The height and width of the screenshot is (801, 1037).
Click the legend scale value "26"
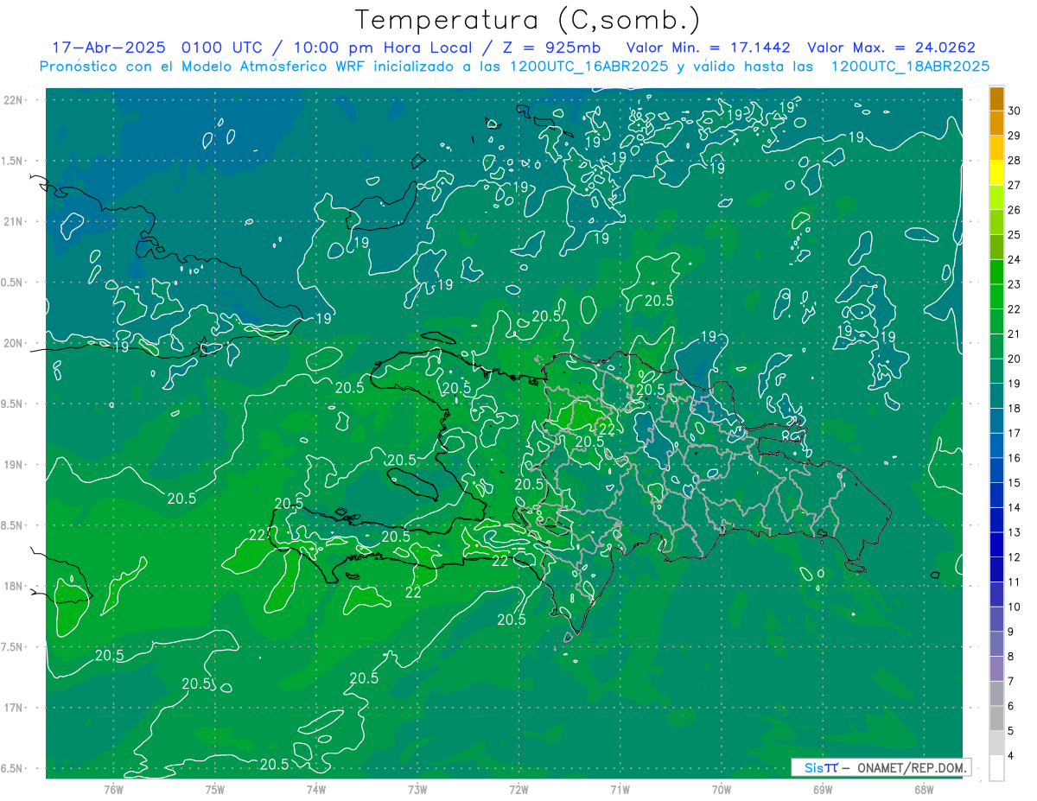(x=1015, y=210)
